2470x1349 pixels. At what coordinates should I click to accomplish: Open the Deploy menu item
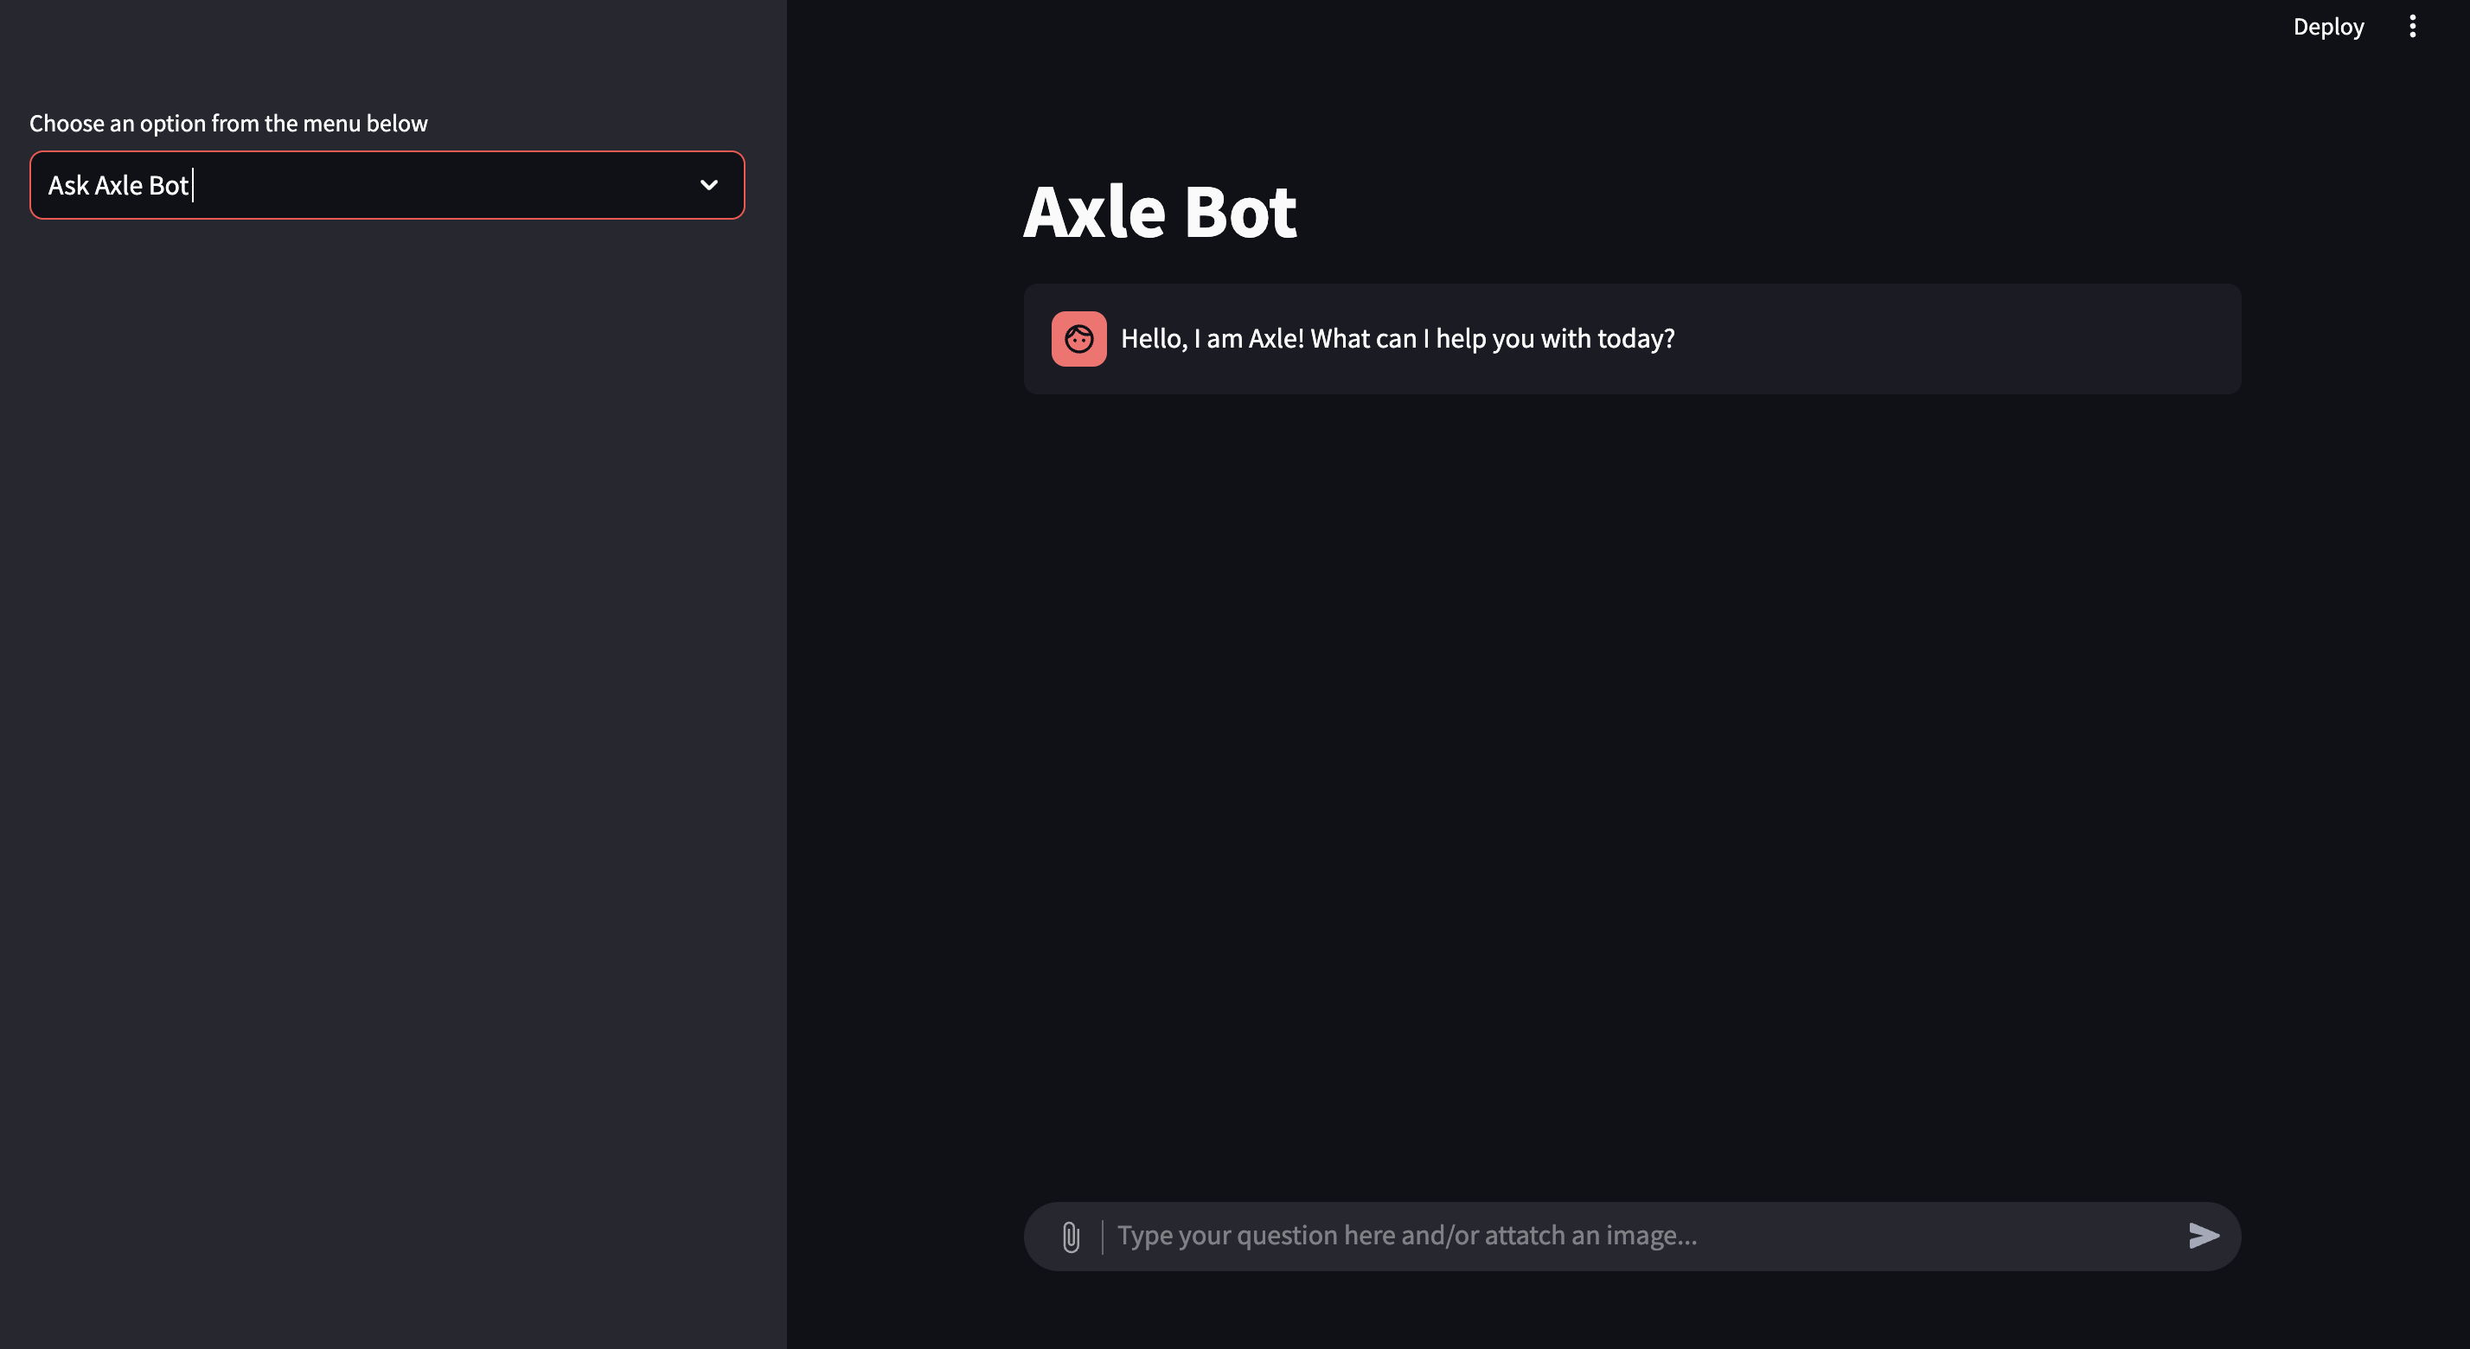click(2328, 26)
